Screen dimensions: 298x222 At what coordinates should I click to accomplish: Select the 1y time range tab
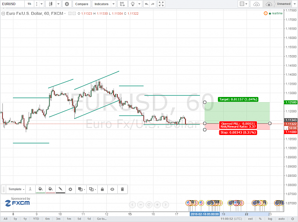coord(25,219)
